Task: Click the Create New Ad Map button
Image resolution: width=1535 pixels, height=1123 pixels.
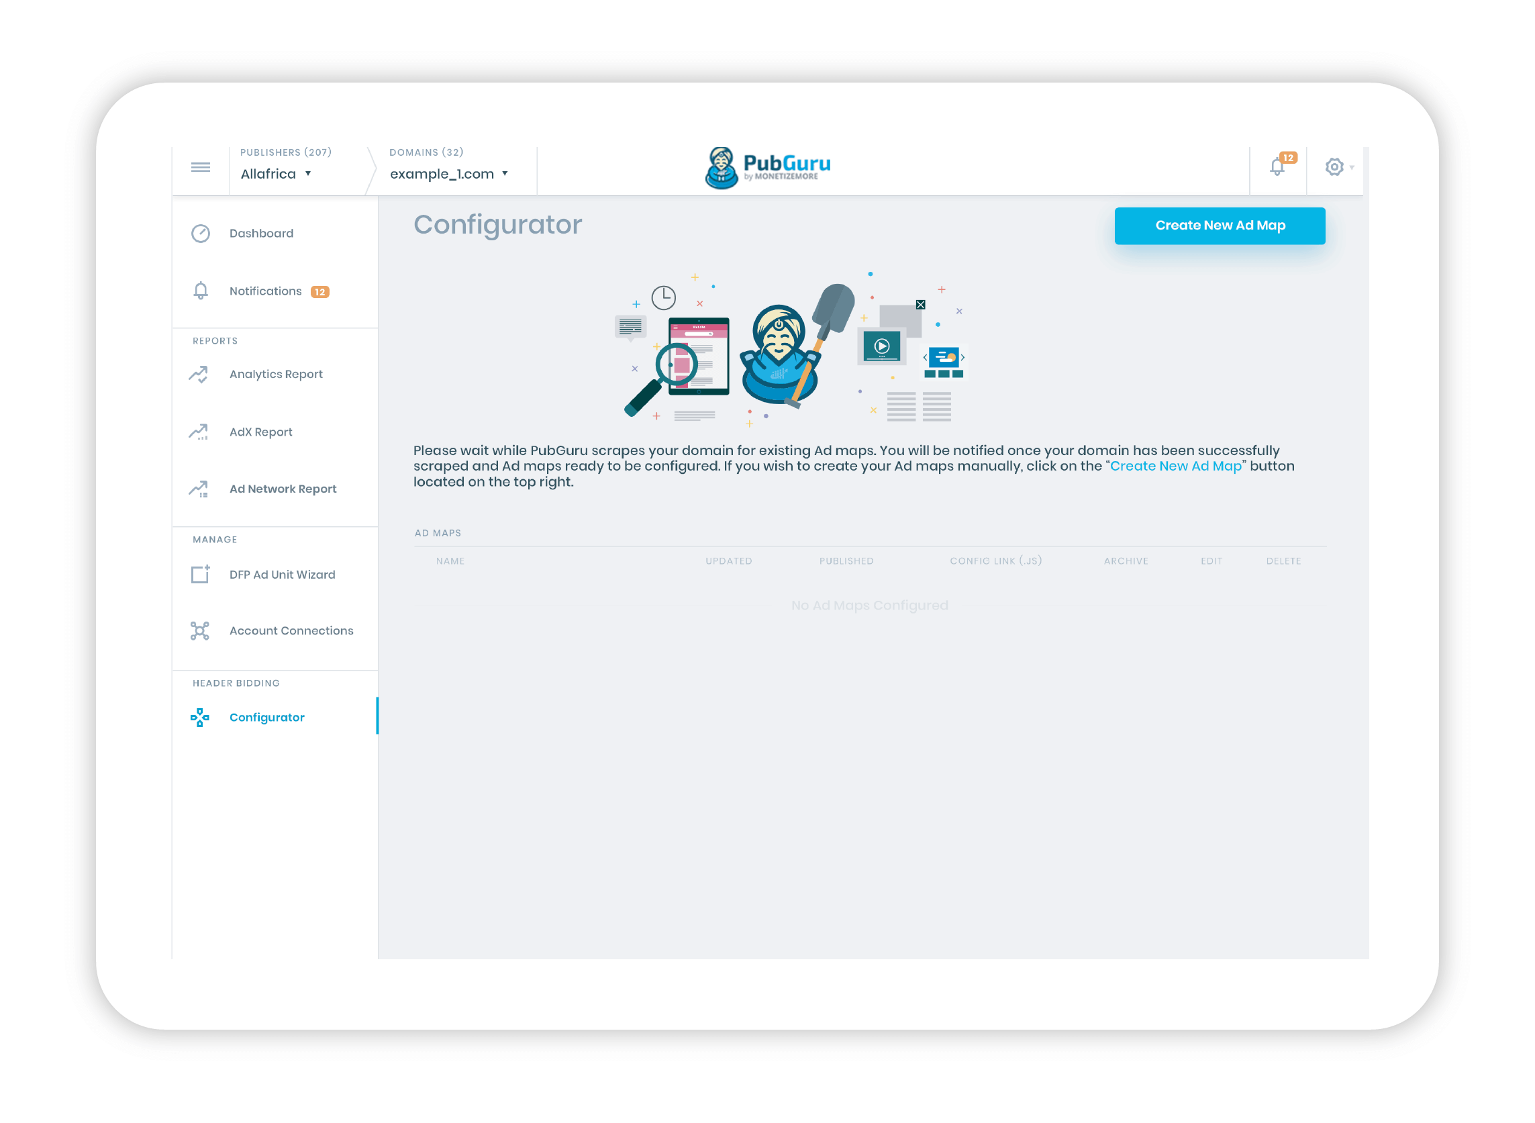Action: pos(1220,226)
